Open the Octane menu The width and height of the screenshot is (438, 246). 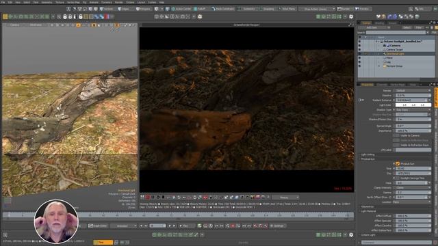(130, 2)
